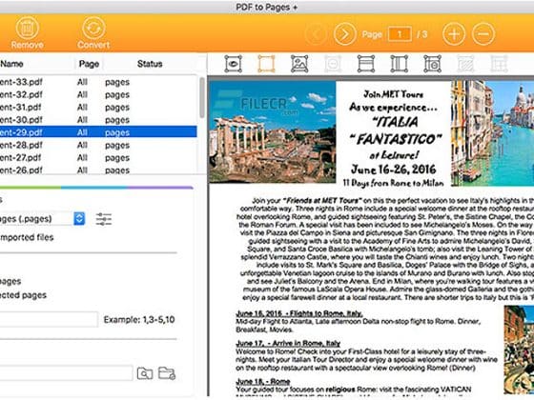
Task: Select the row-divider table marking tool
Action: coord(366,64)
